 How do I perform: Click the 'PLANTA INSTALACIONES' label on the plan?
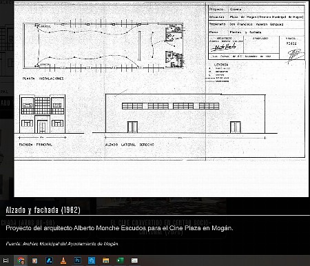(43, 79)
